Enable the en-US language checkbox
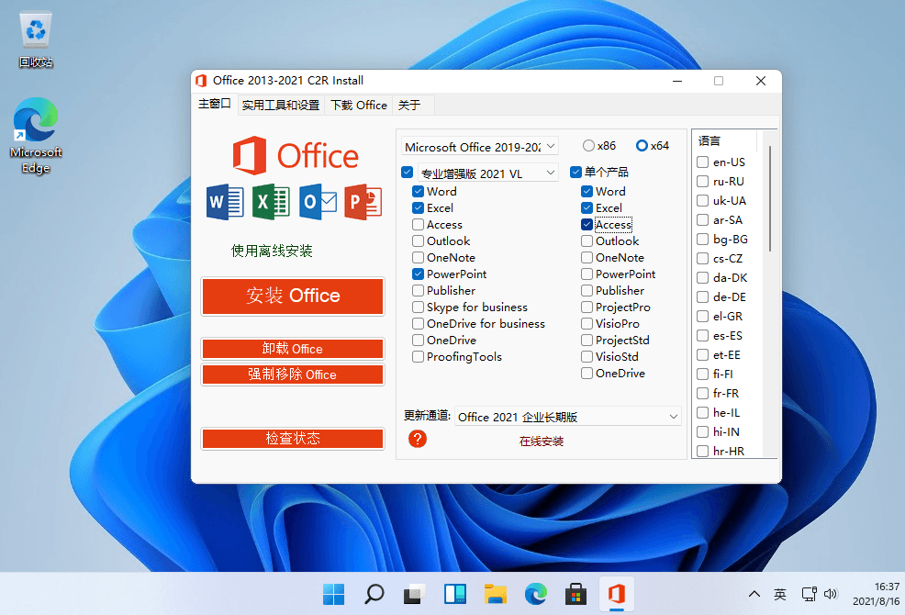The height and width of the screenshot is (615, 905). tap(702, 162)
